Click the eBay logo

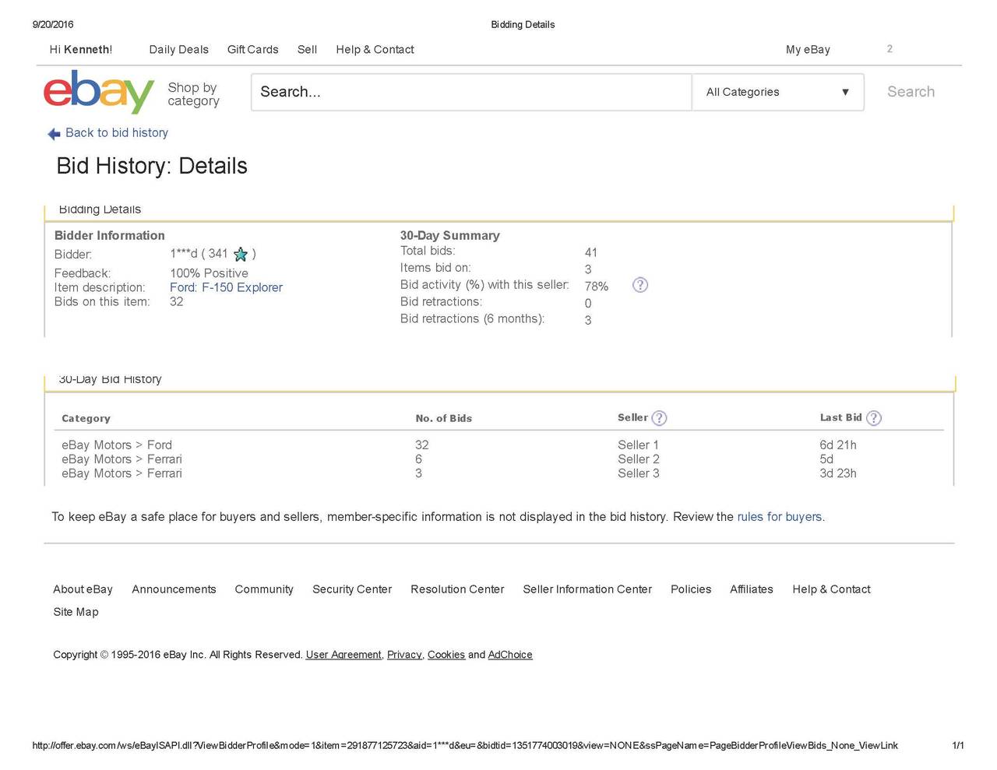[x=99, y=91]
